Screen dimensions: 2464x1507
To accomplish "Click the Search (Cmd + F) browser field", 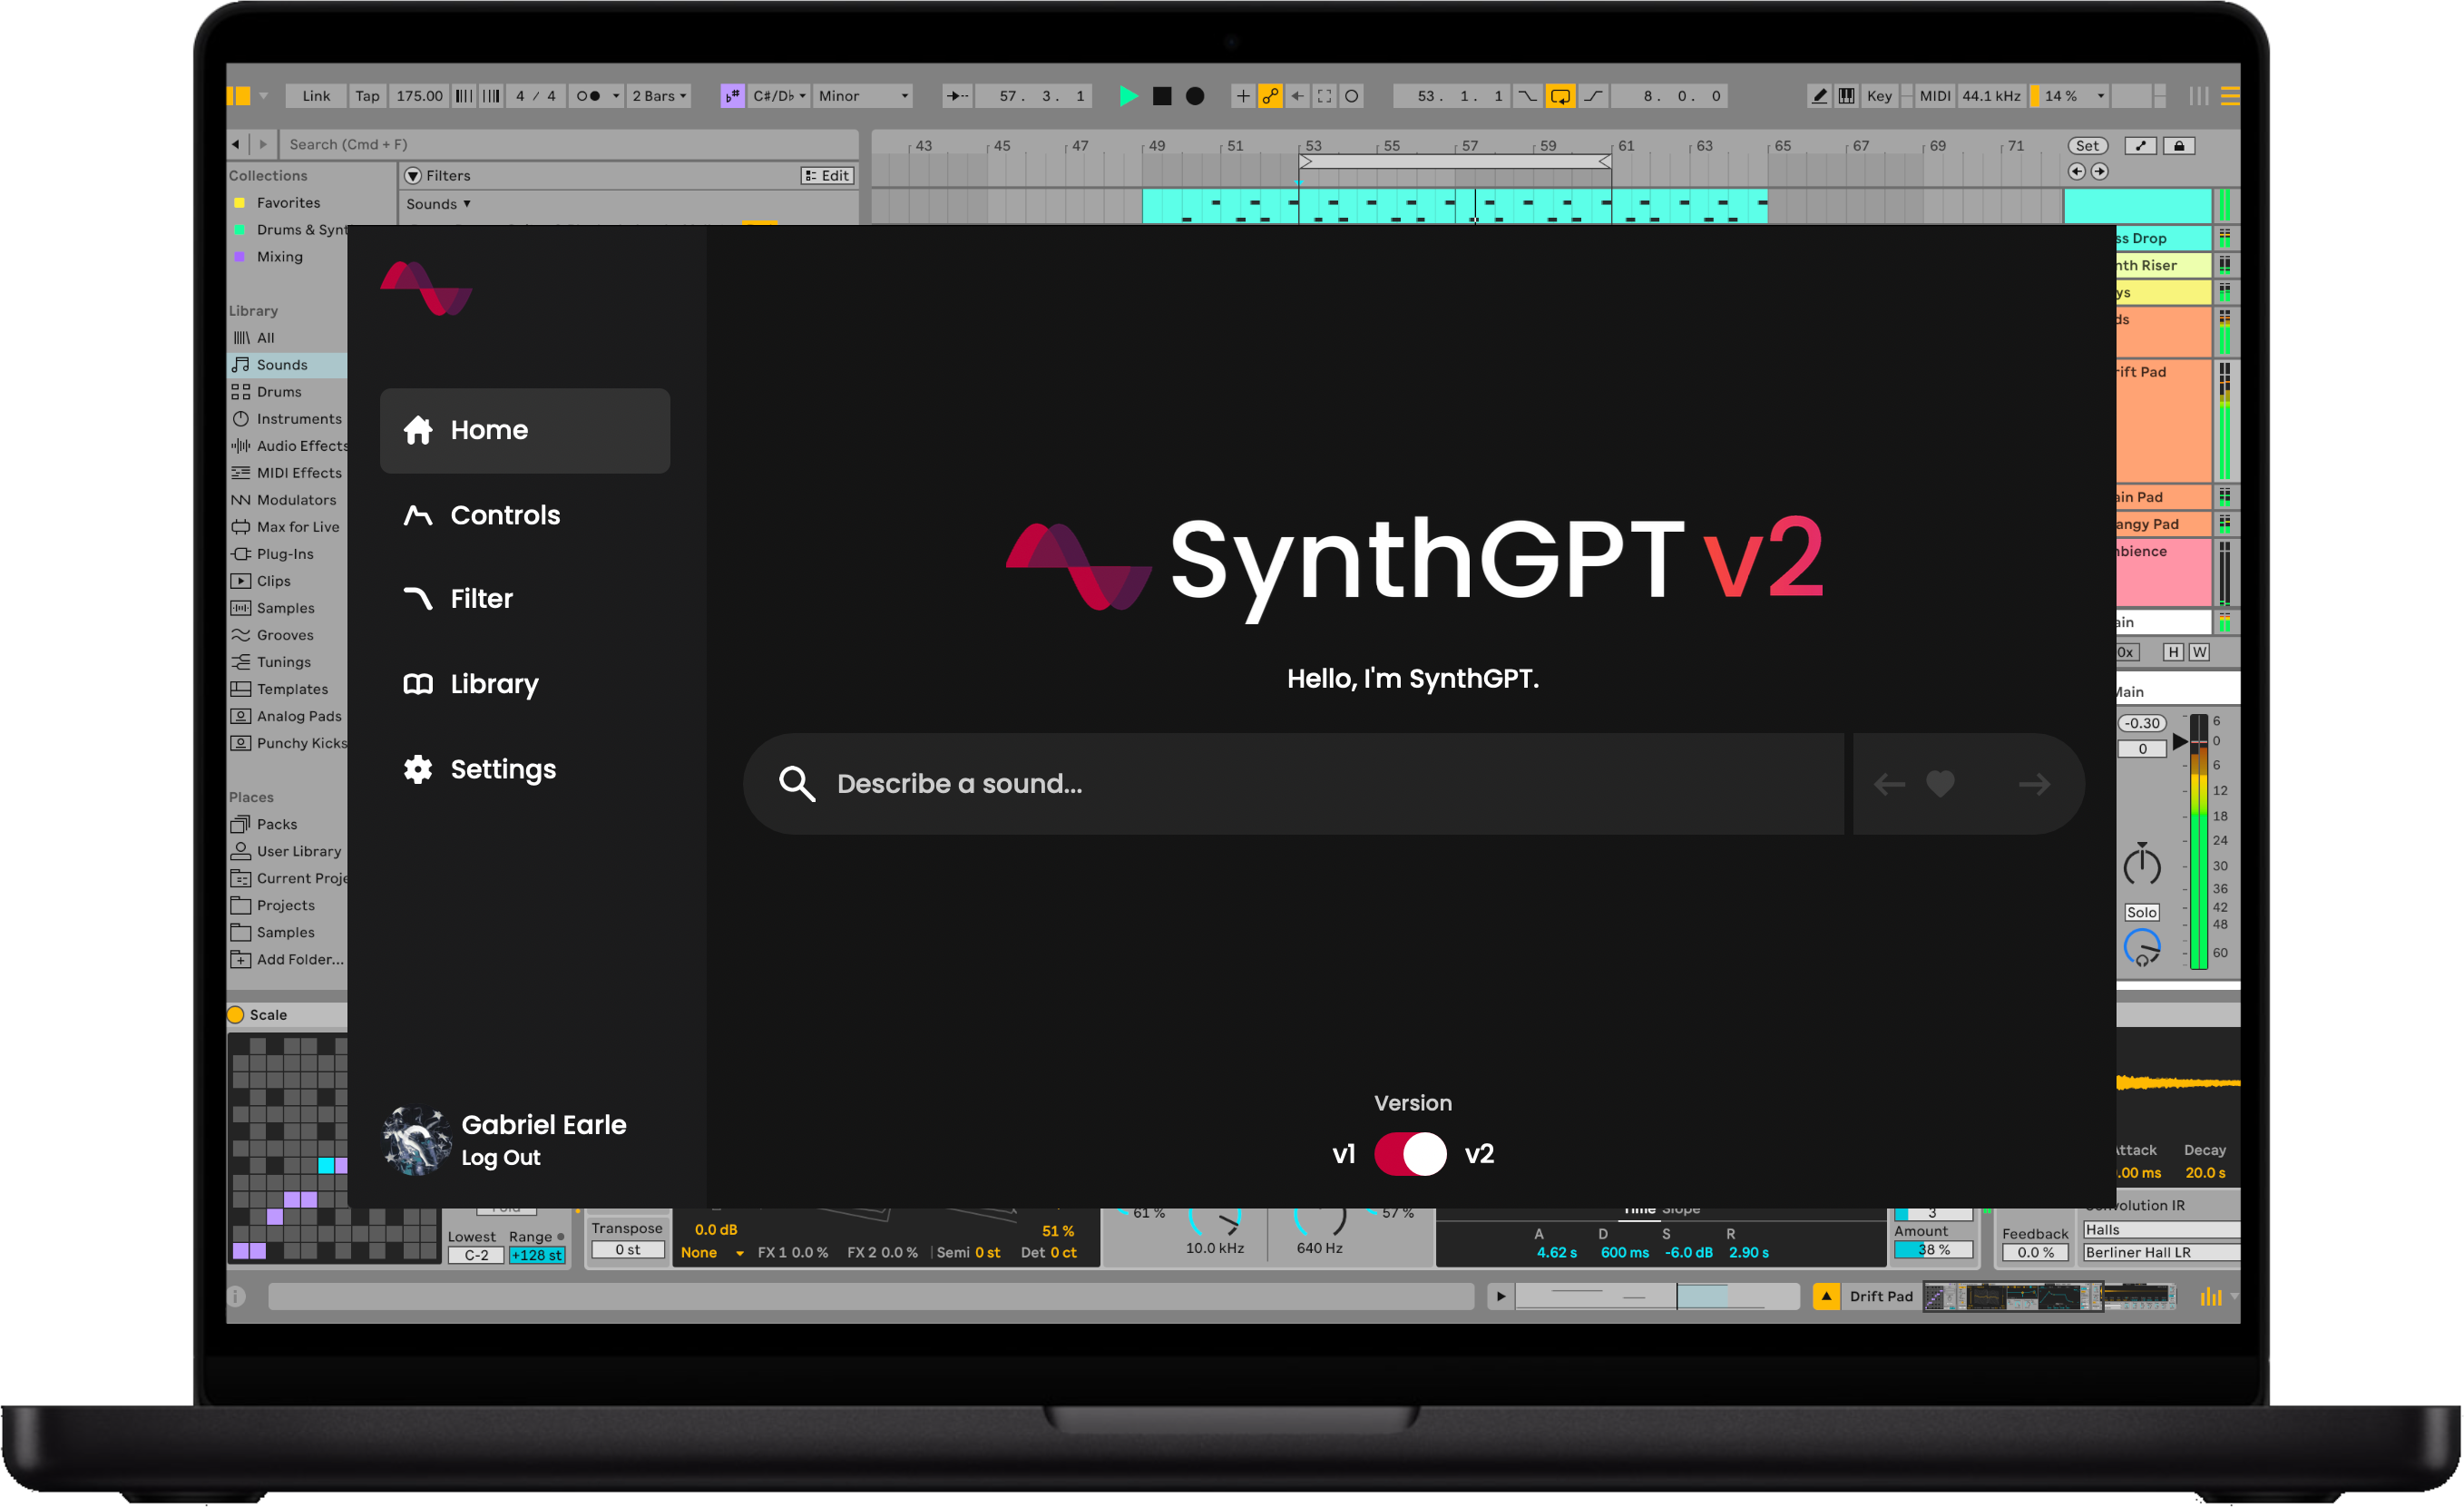I will pos(568,144).
